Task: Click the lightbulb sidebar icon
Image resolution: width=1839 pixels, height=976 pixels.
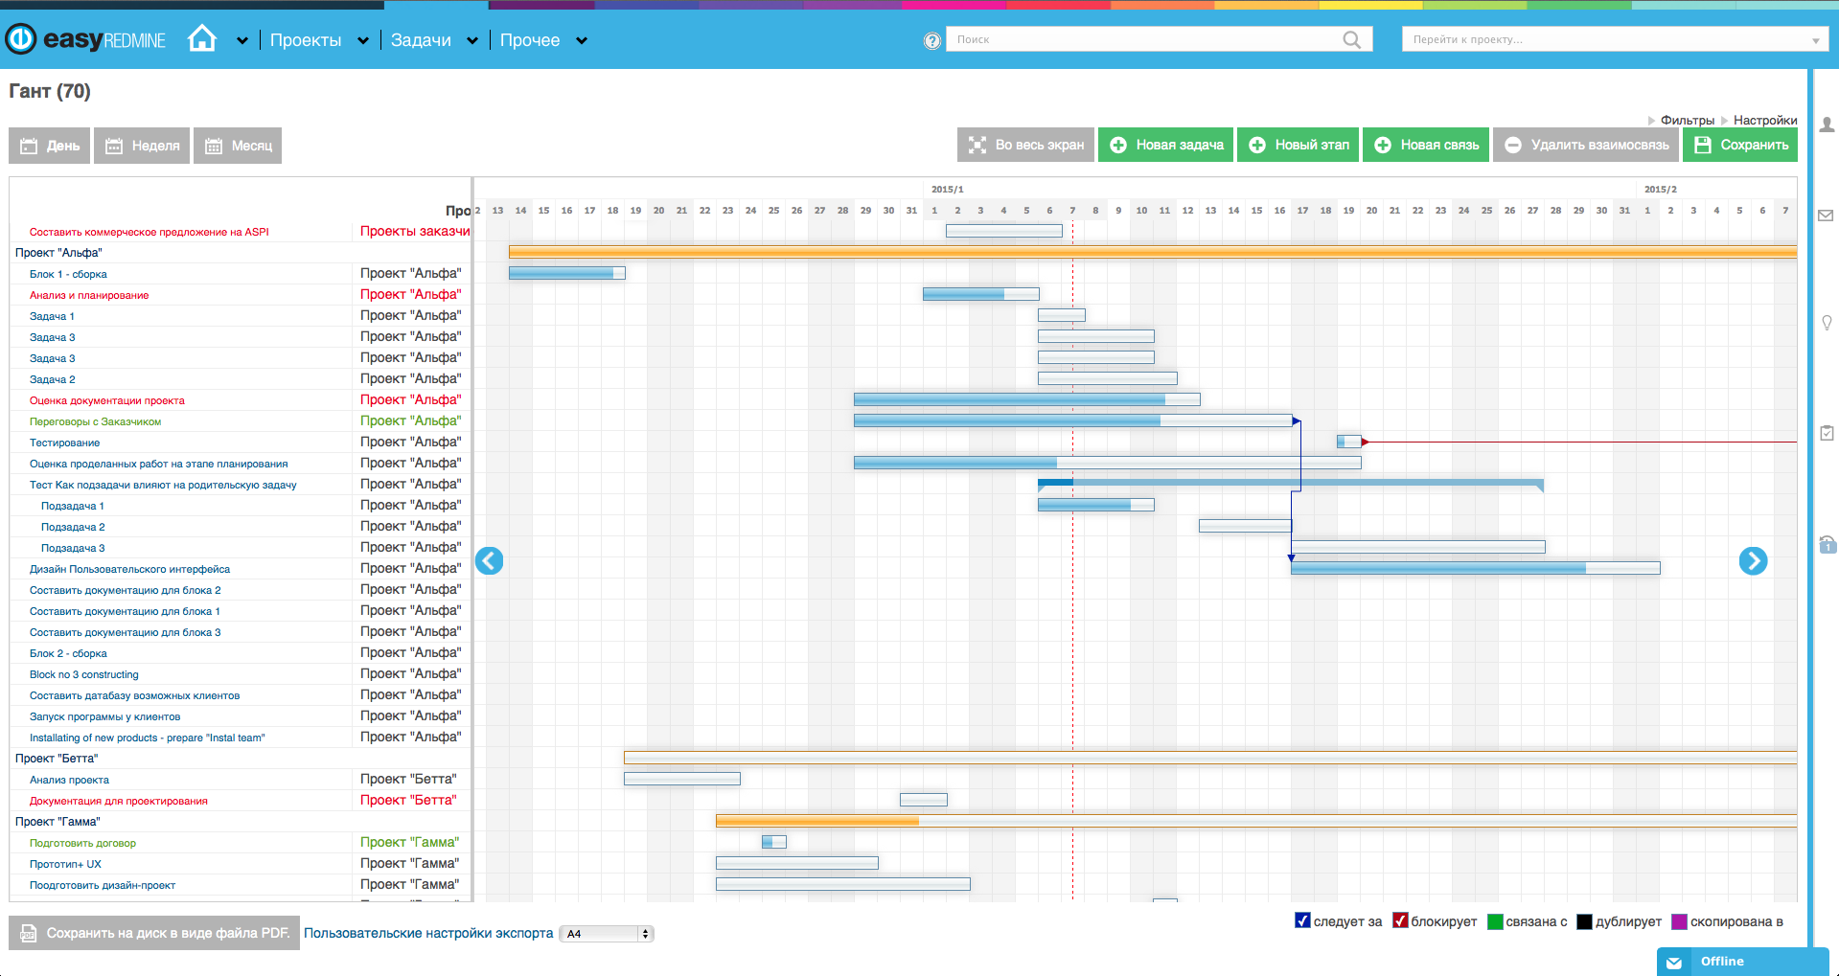Action: [x=1827, y=323]
